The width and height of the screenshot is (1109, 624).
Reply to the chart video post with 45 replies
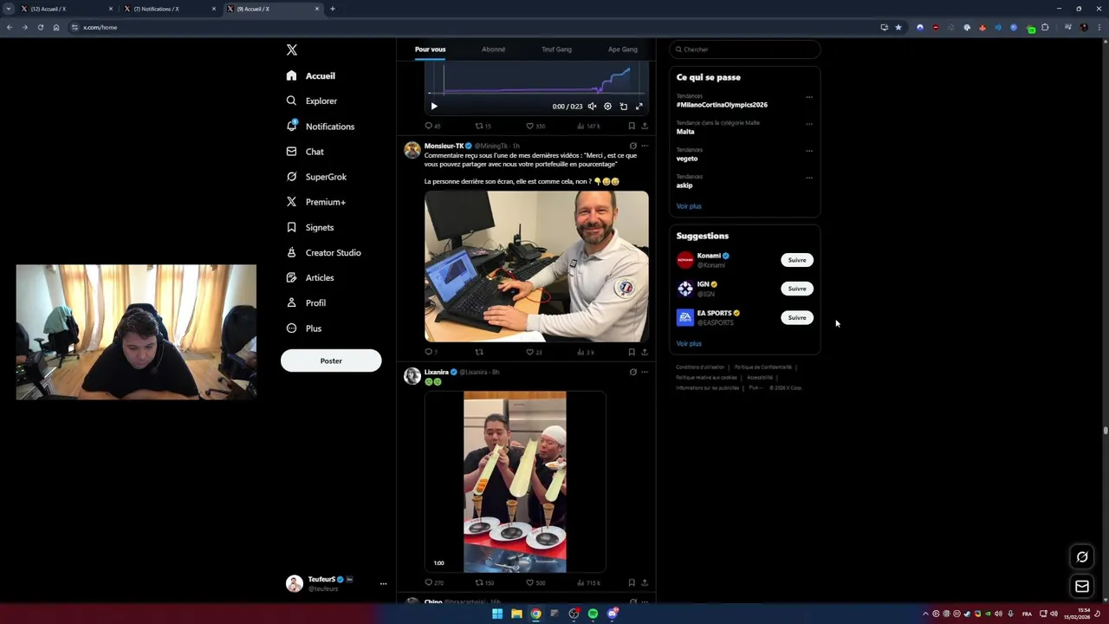[432, 126]
